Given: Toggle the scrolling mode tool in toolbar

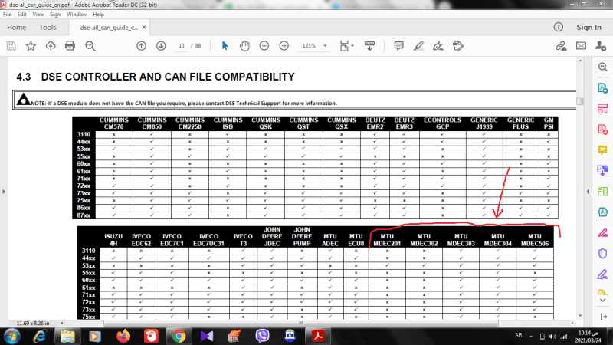Looking at the screenshot, I should [x=369, y=46].
